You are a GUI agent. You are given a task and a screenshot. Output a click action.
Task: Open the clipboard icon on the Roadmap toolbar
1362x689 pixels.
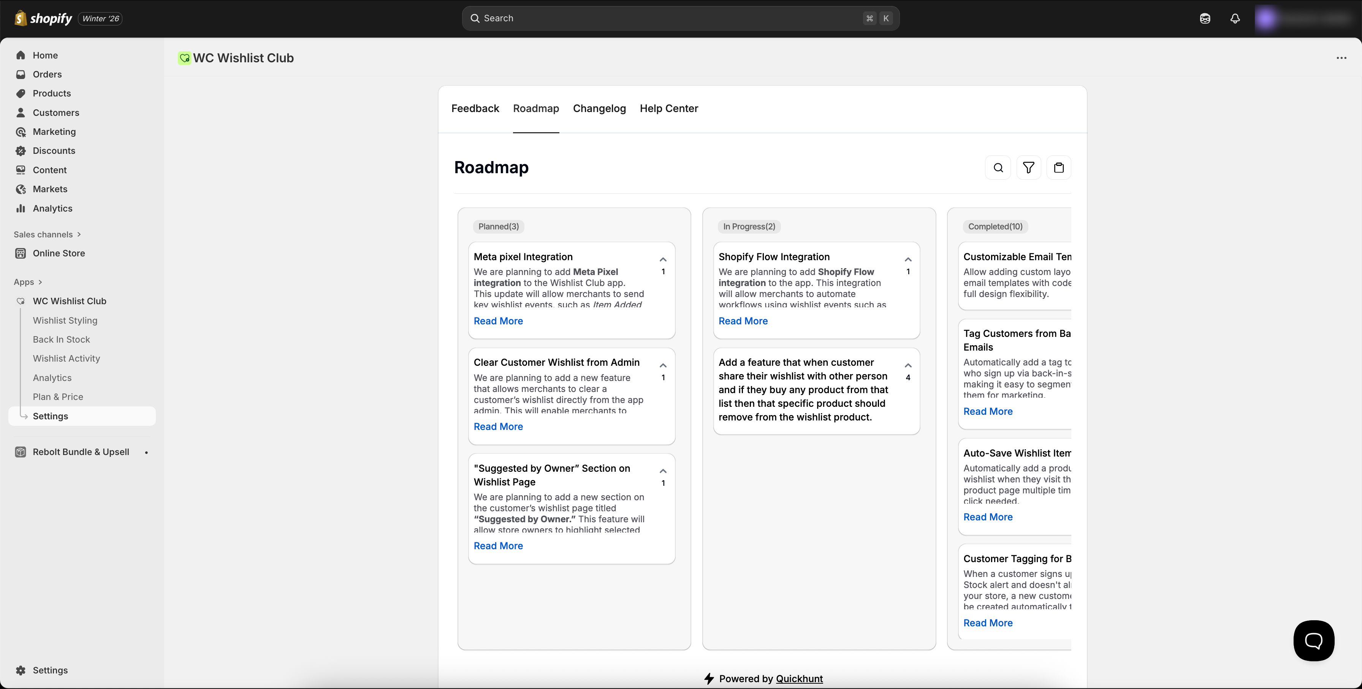(x=1059, y=168)
